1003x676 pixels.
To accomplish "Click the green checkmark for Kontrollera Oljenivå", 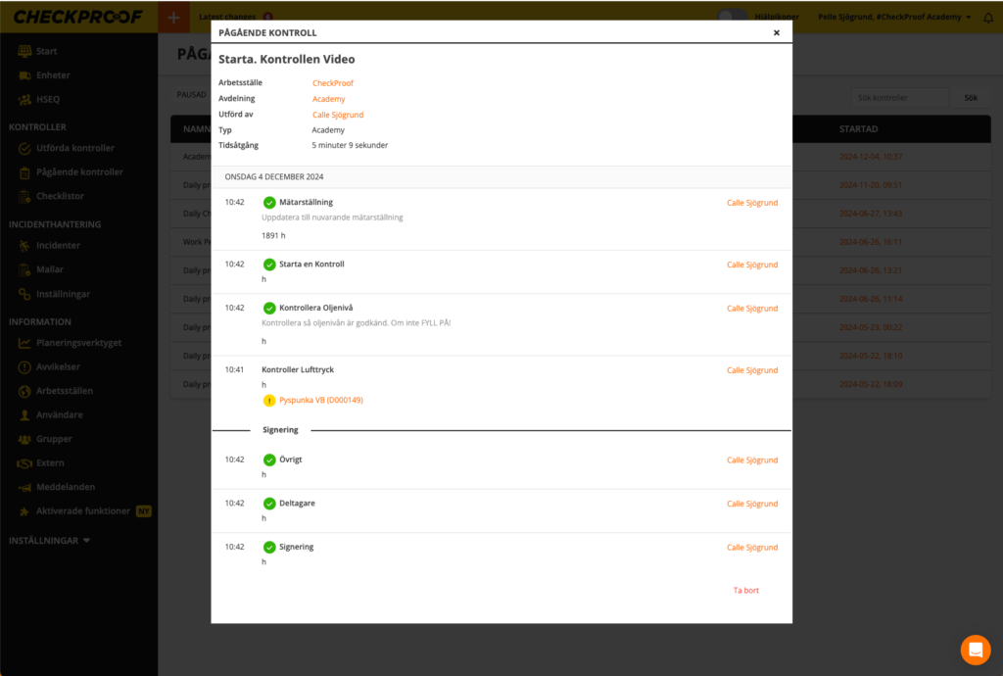I will pyautogui.click(x=269, y=309).
